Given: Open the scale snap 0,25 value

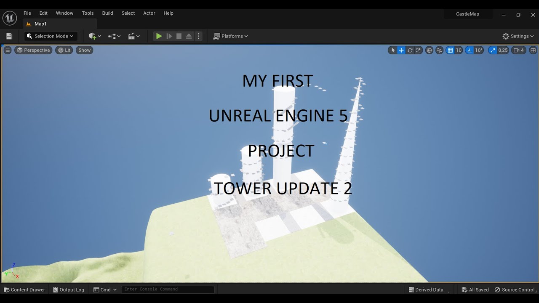Looking at the screenshot, I should (503, 50).
